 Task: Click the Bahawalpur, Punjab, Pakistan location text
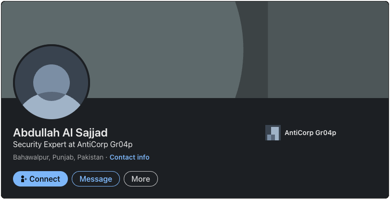point(58,157)
